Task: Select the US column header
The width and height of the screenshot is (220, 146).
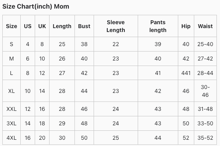Action: [x=28, y=26]
